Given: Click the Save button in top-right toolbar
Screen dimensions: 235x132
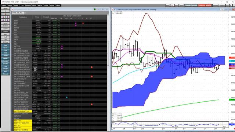Looking at the screenshot, I should click(x=177, y=5).
